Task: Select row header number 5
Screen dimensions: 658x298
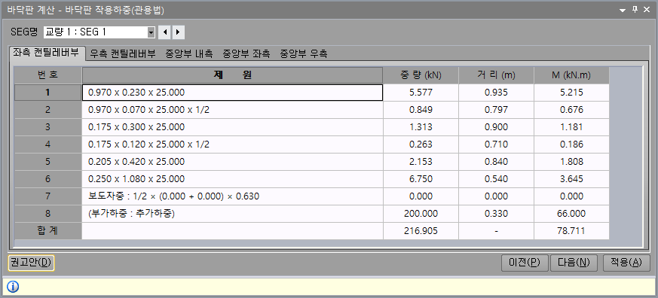Action: [48, 162]
